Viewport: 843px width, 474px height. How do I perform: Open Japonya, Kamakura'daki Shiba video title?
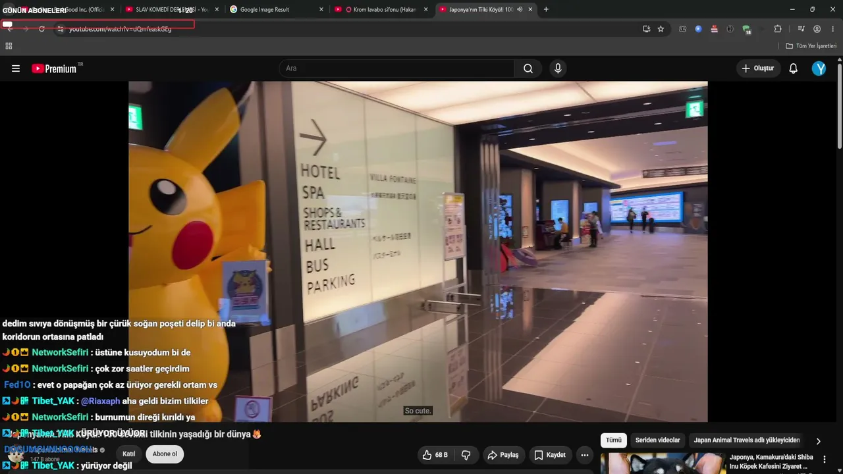pyautogui.click(x=771, y=461)
